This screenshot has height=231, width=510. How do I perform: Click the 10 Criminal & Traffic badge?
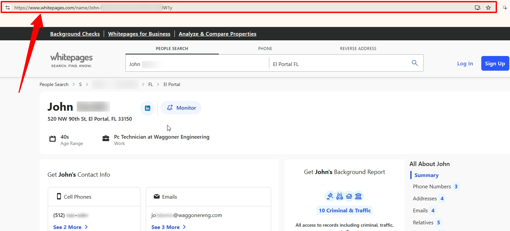(x=345, y=210)
